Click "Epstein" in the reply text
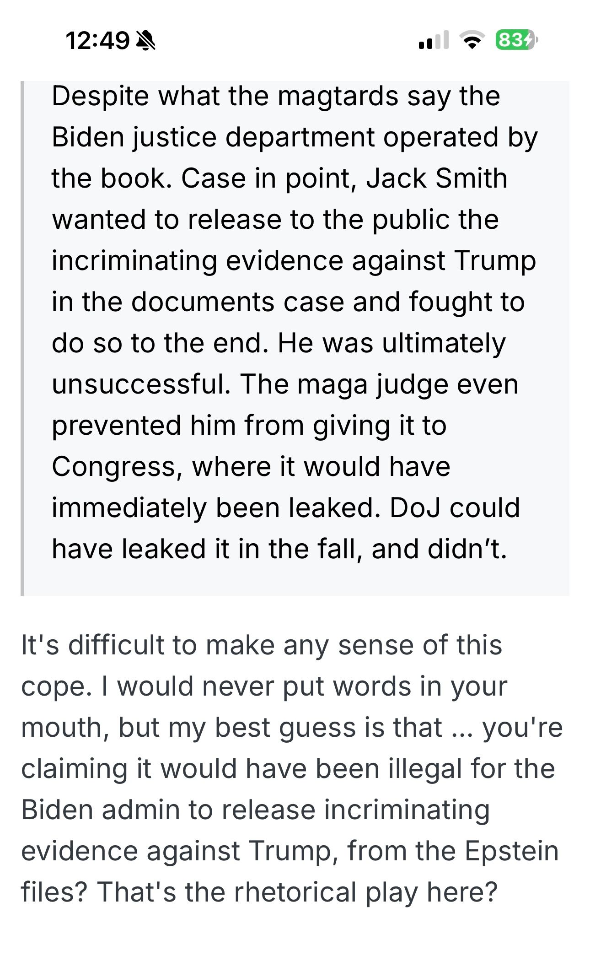This screenshot has width=590, height=972. tap(512, 851)
